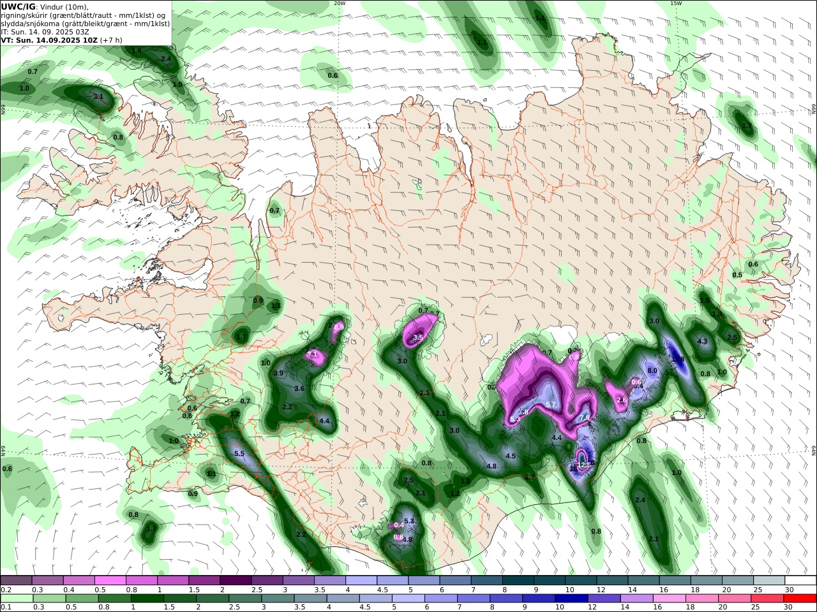This screenshot has height=612, width=817.
Task: Pick the snow legend swatch between 20 and 25
Action: coord(738,581)
